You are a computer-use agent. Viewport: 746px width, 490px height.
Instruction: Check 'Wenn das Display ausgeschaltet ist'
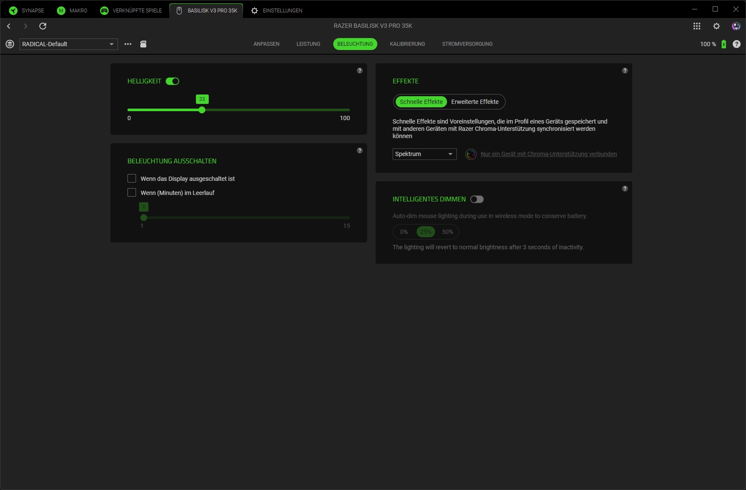click(x=132, y=178)
